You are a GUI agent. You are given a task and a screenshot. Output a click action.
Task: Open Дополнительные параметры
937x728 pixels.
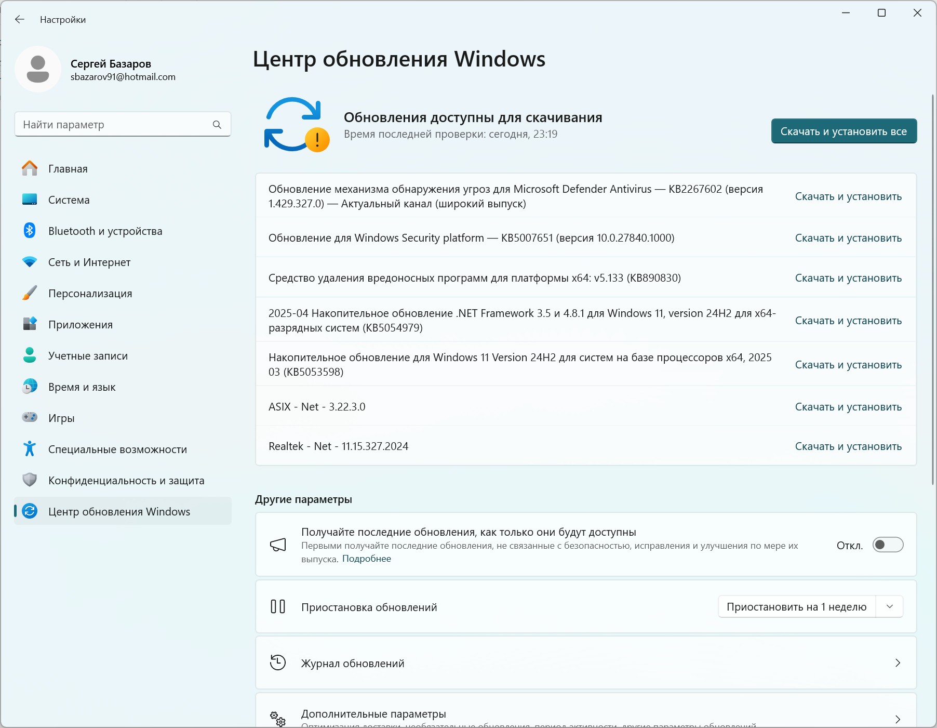(x=585, y=717)
